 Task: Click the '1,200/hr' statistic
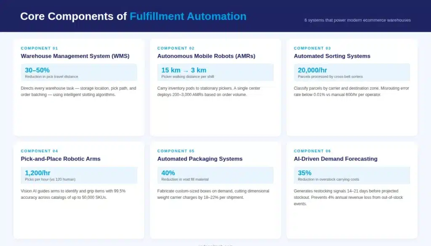[x=37, y=173]
